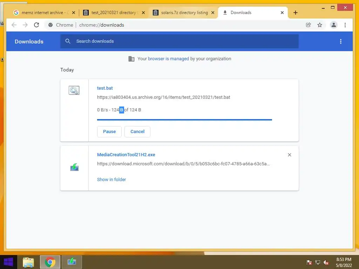This screenshot has height=269, width=359.
Task: Open Chrome's three-dot customize menu
Action: [x=345, y=25]
